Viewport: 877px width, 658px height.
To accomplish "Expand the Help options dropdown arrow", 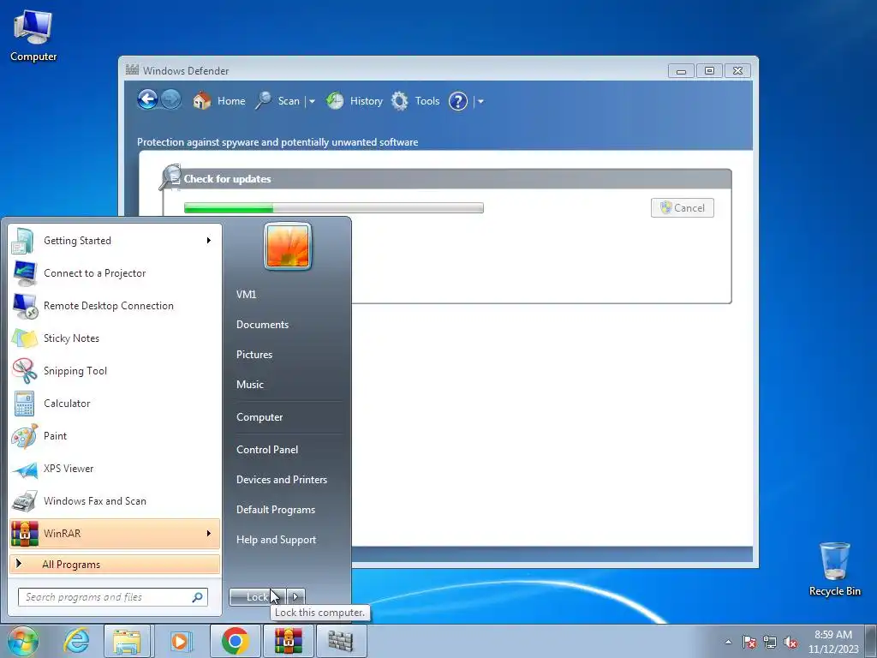I will pos(480,101).
